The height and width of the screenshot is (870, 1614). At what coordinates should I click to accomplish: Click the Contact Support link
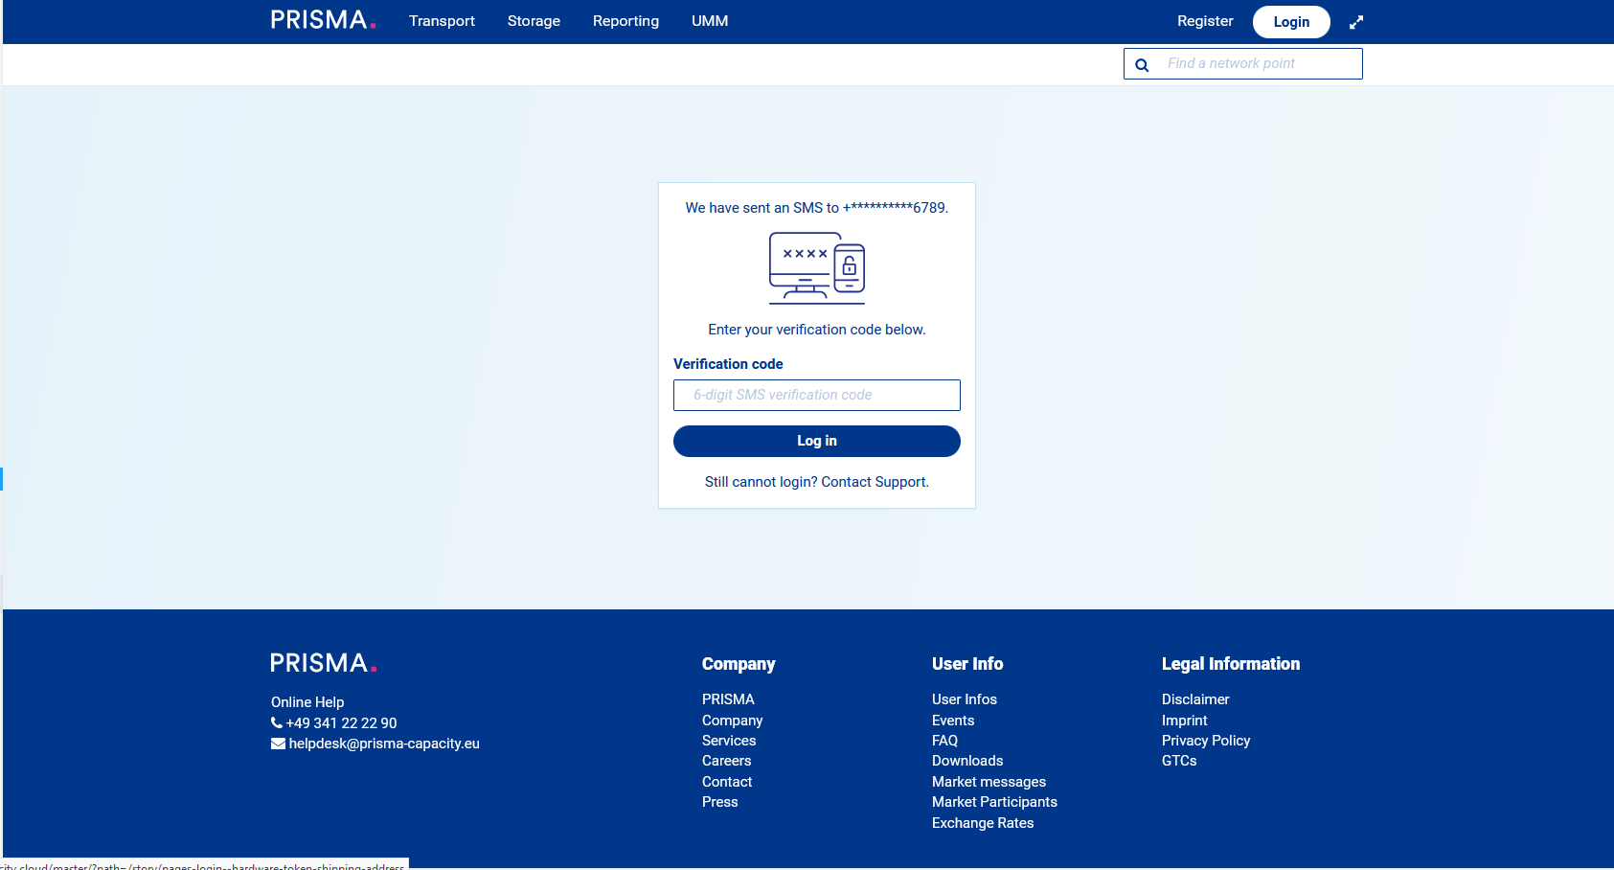pos(874,482)
